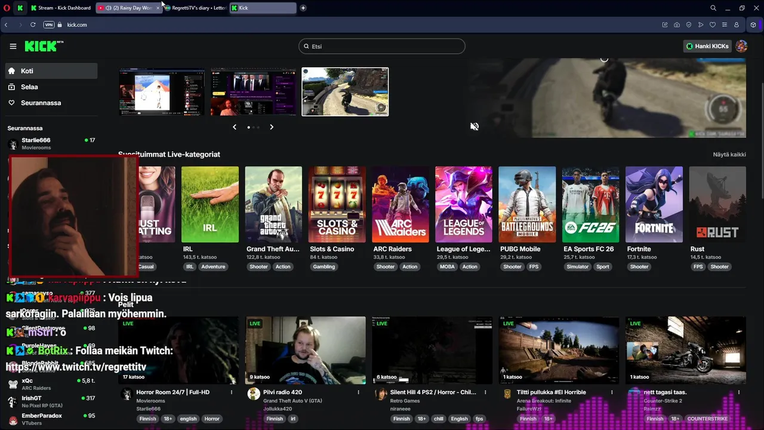764x430 pixels.
Task: Add page to bookmarks heart icon
Action: (713, 24)
